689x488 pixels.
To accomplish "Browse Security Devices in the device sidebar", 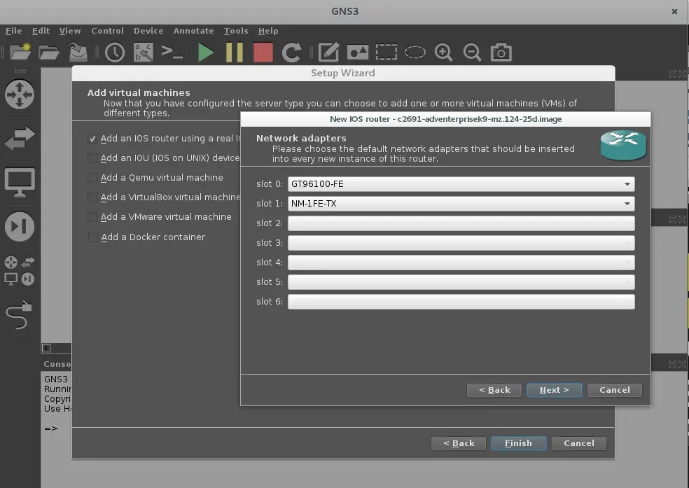I will tap(20, 226).
